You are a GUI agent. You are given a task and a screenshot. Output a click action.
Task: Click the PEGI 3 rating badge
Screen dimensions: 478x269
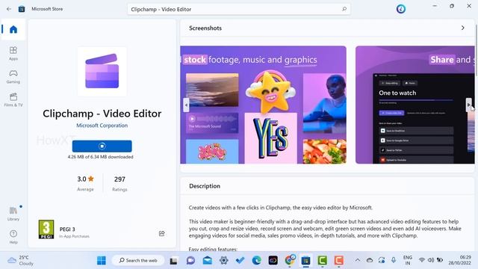pyautogui.click(x=46, y=229)
